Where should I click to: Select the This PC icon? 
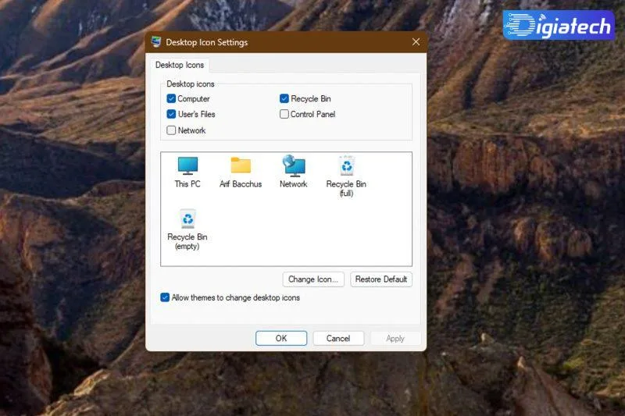(187, 172)
